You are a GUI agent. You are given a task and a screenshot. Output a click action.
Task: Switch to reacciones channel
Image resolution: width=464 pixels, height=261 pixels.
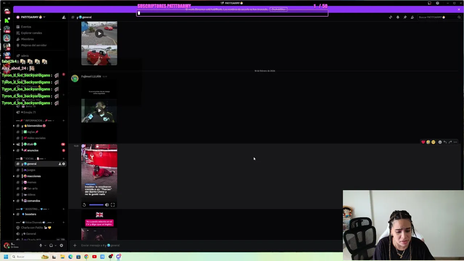point(41,176)
